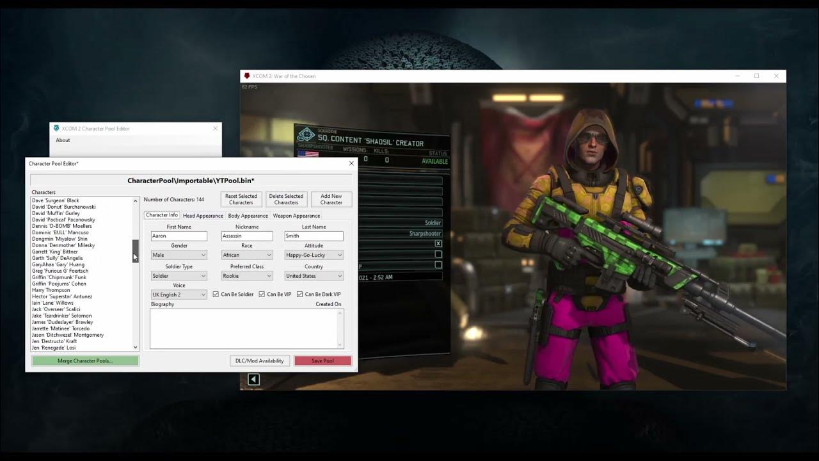Viewport: 819px width, 461px height.
Task: Click the Last Name field containing Smith
Action: 314,236
